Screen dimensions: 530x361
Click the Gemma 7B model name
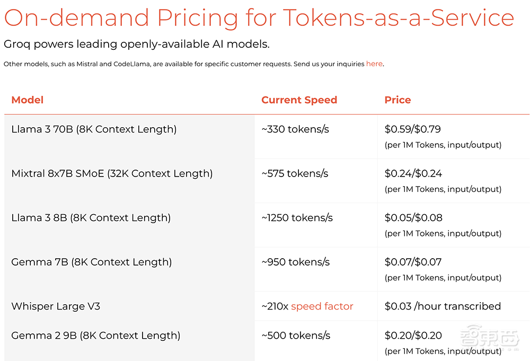[x=91, y=262]
